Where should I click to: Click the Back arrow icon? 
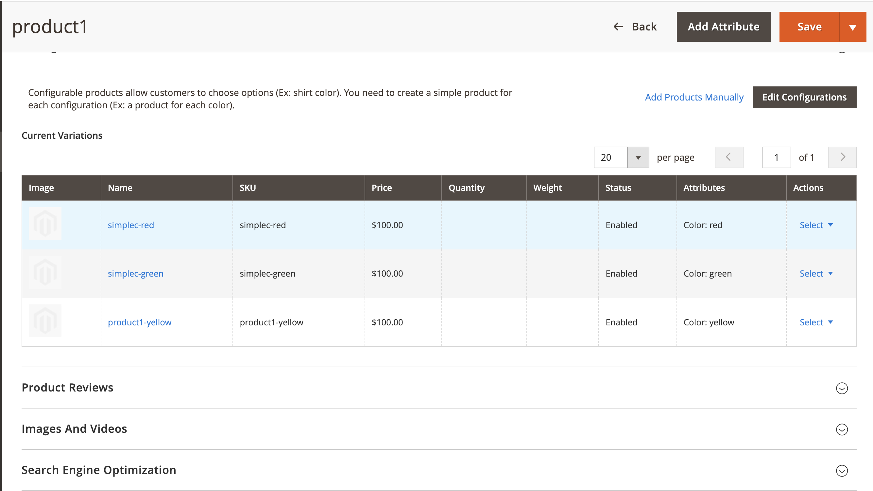(618, 27)
